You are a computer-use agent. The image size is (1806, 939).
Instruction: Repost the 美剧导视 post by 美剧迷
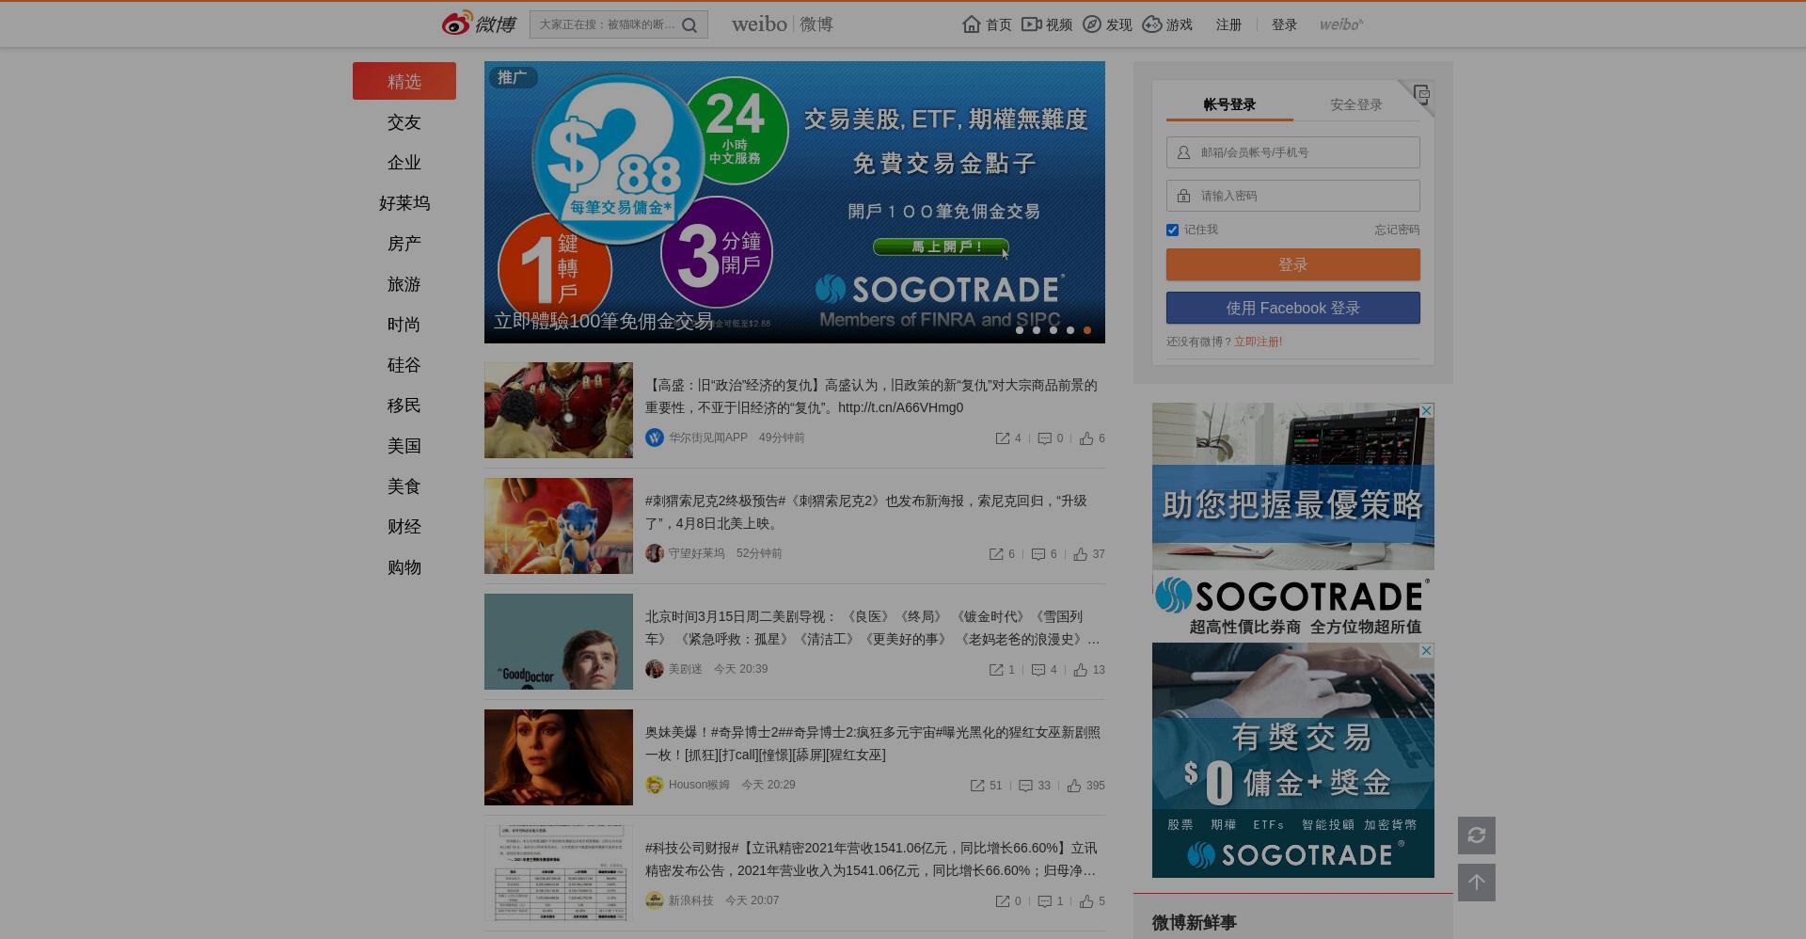996,670
